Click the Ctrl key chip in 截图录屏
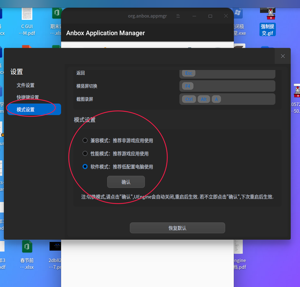The width and height of the screenshot is (300, 287). pyautogui.click(x=189, y=99)
